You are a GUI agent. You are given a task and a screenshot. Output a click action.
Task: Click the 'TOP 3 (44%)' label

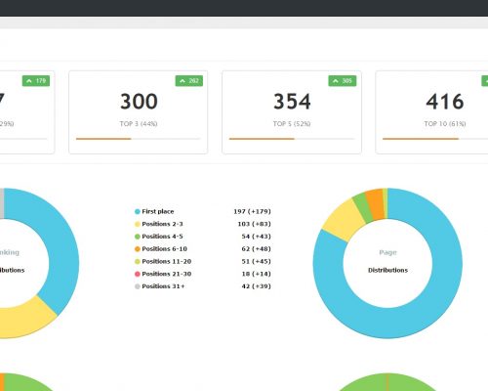139,124
